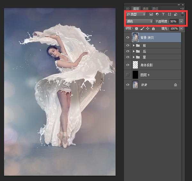Viewport: 192px width, 181px height.
Task: Open the 颜色 blend mode dropdown
Action: [139, 21]
